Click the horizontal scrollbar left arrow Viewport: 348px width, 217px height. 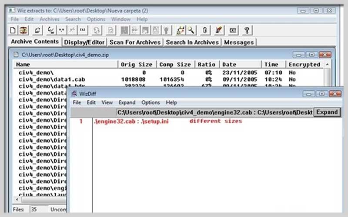pos(17,200)
